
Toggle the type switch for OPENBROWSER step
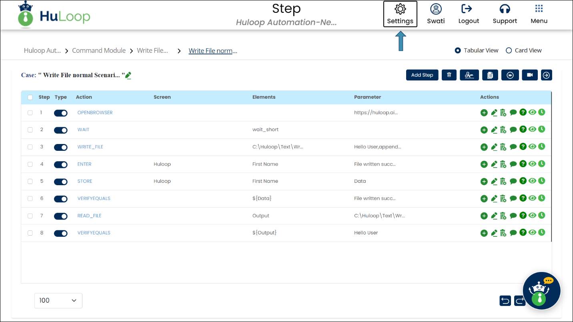click(61, 113)
